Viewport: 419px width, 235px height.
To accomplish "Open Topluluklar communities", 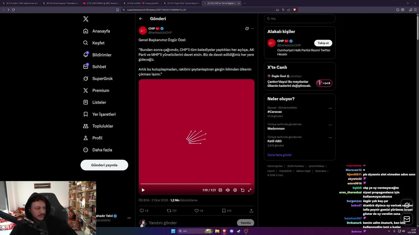I will 98,126.
